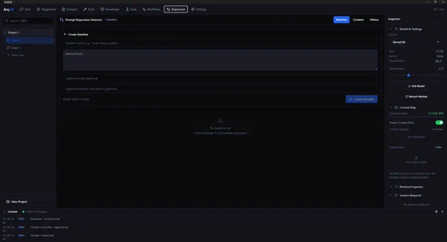Click the Knowledge tab book icon

[102, 9]
